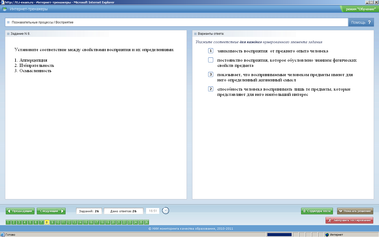Click the Варианты ответа heading
Image resolution: width=379 pixels, height=237 pixels.
[211, 34]
